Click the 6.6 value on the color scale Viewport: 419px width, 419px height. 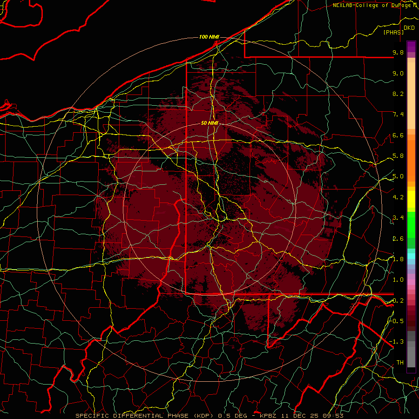coord(398,135)
